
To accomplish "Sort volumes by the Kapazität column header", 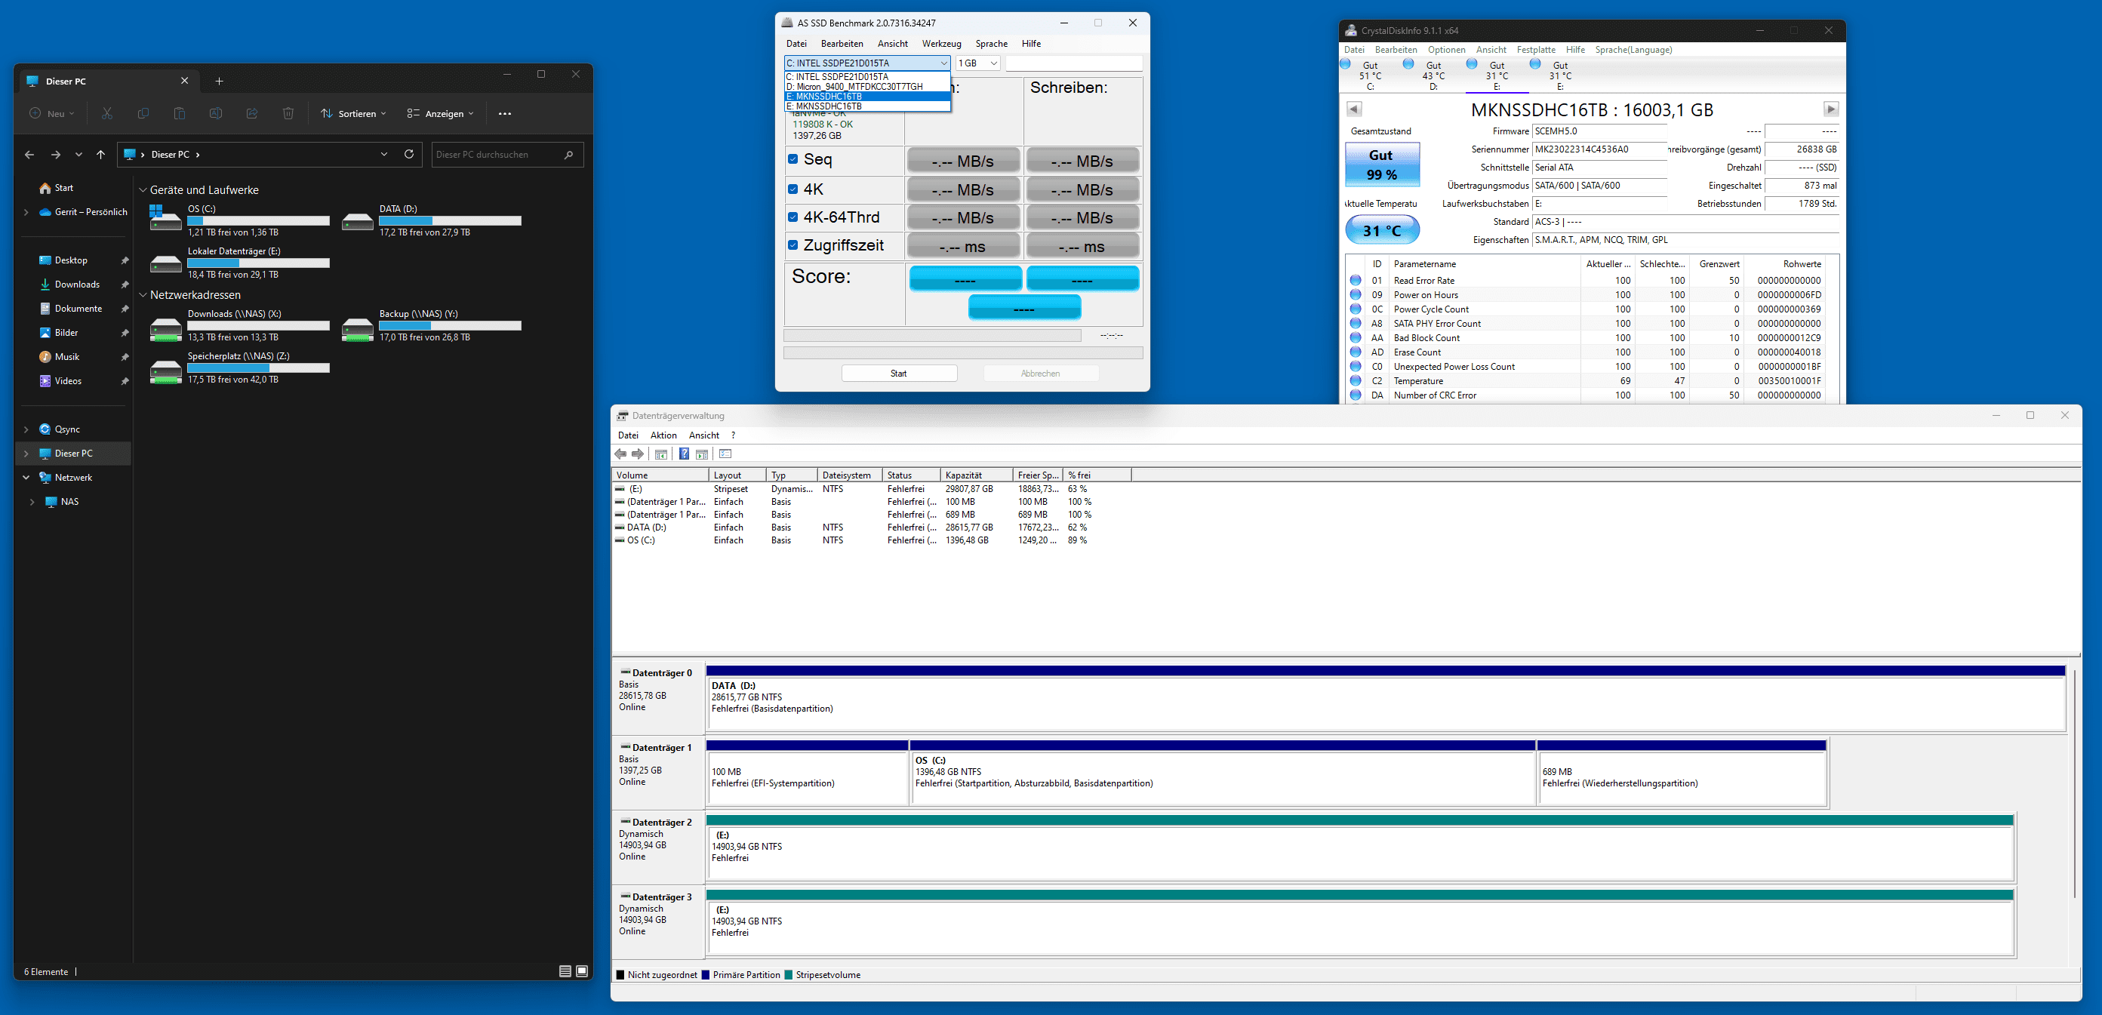I will point(976,475).
